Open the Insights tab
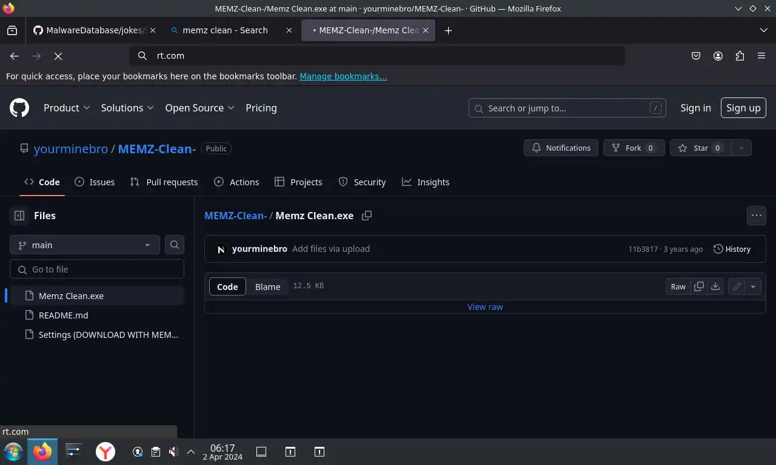776x465 pixels. click(x=426, y=182)
